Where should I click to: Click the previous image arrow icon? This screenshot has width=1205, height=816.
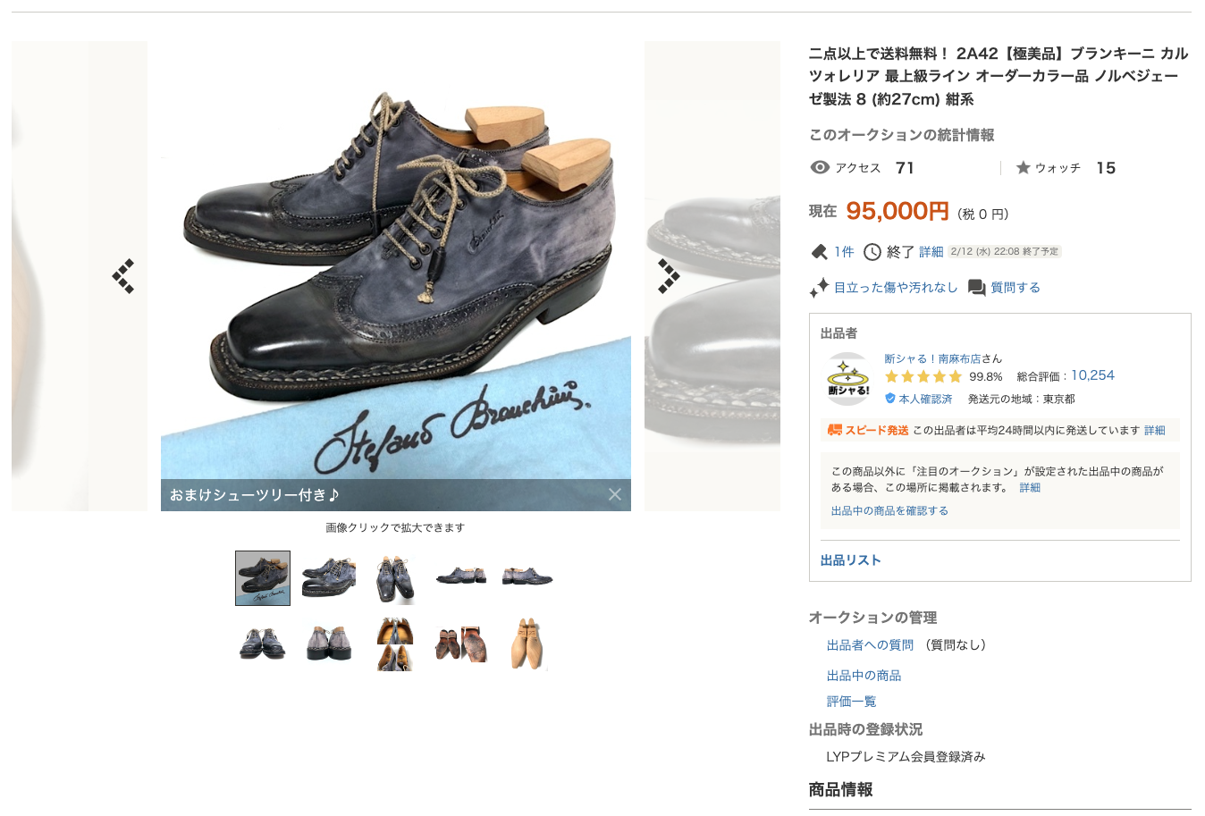click(x=123, y=276)
